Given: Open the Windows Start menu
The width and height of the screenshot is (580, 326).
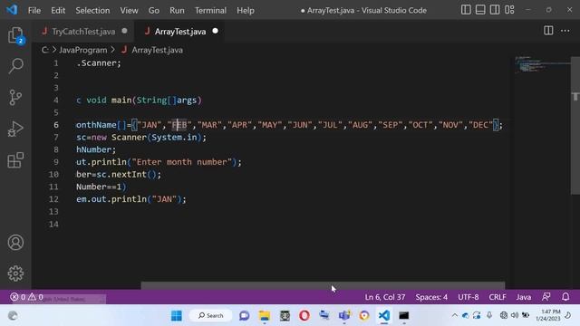Looking at the screenshot, I should coord(177,316).
